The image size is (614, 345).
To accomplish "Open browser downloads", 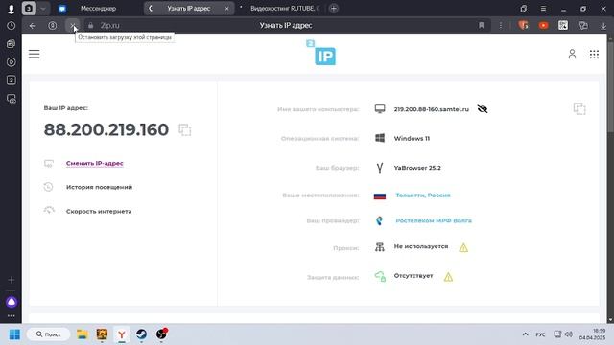I will click(603, 26).
